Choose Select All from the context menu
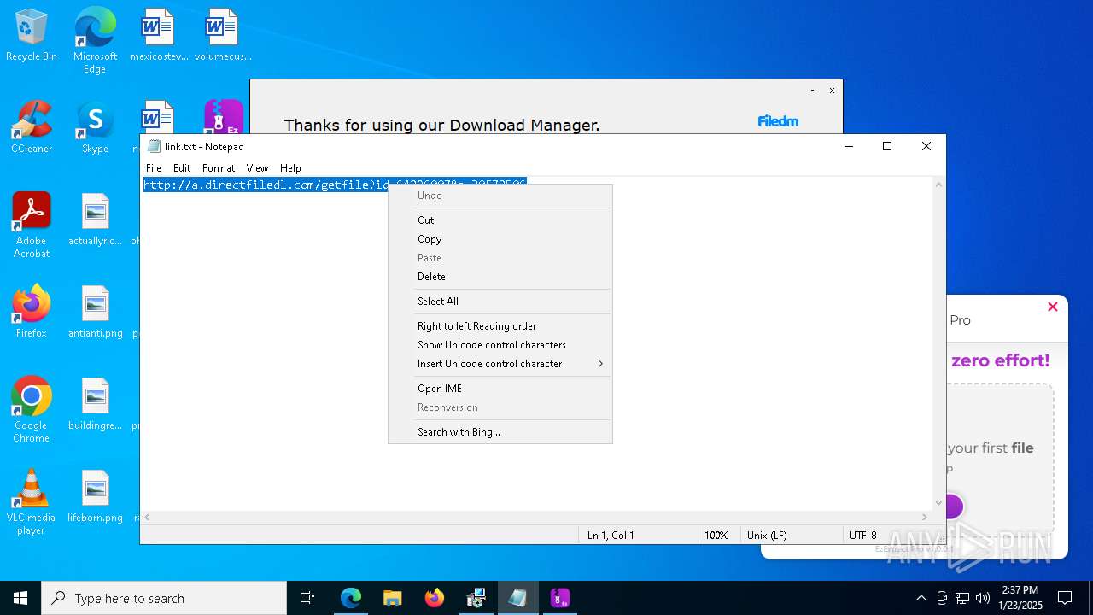Viewport: 1093px width, 615px height. [x=500, y=302]
